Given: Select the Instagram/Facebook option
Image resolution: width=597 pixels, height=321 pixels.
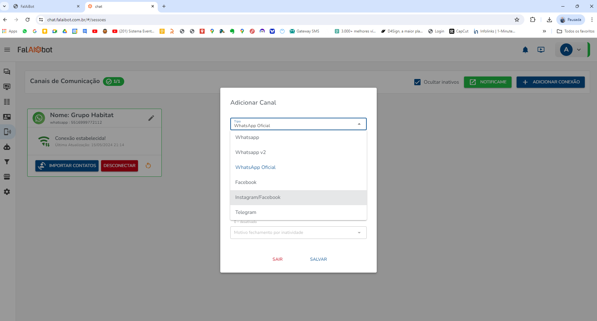Looking at the screenshot, I should [298, 197].
